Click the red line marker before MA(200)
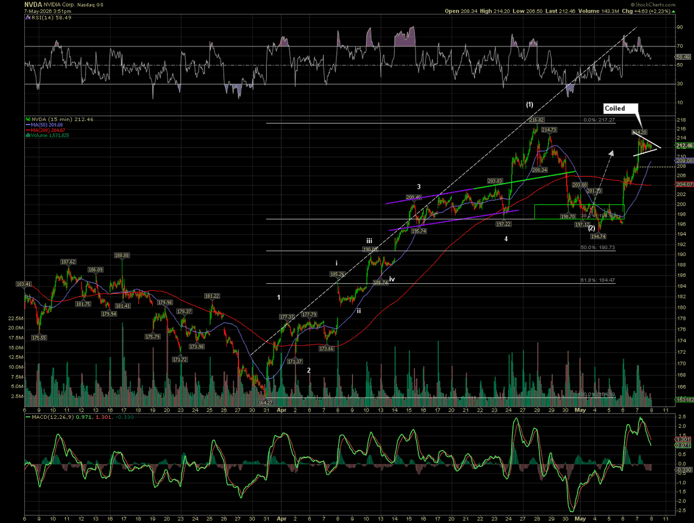 28,130
